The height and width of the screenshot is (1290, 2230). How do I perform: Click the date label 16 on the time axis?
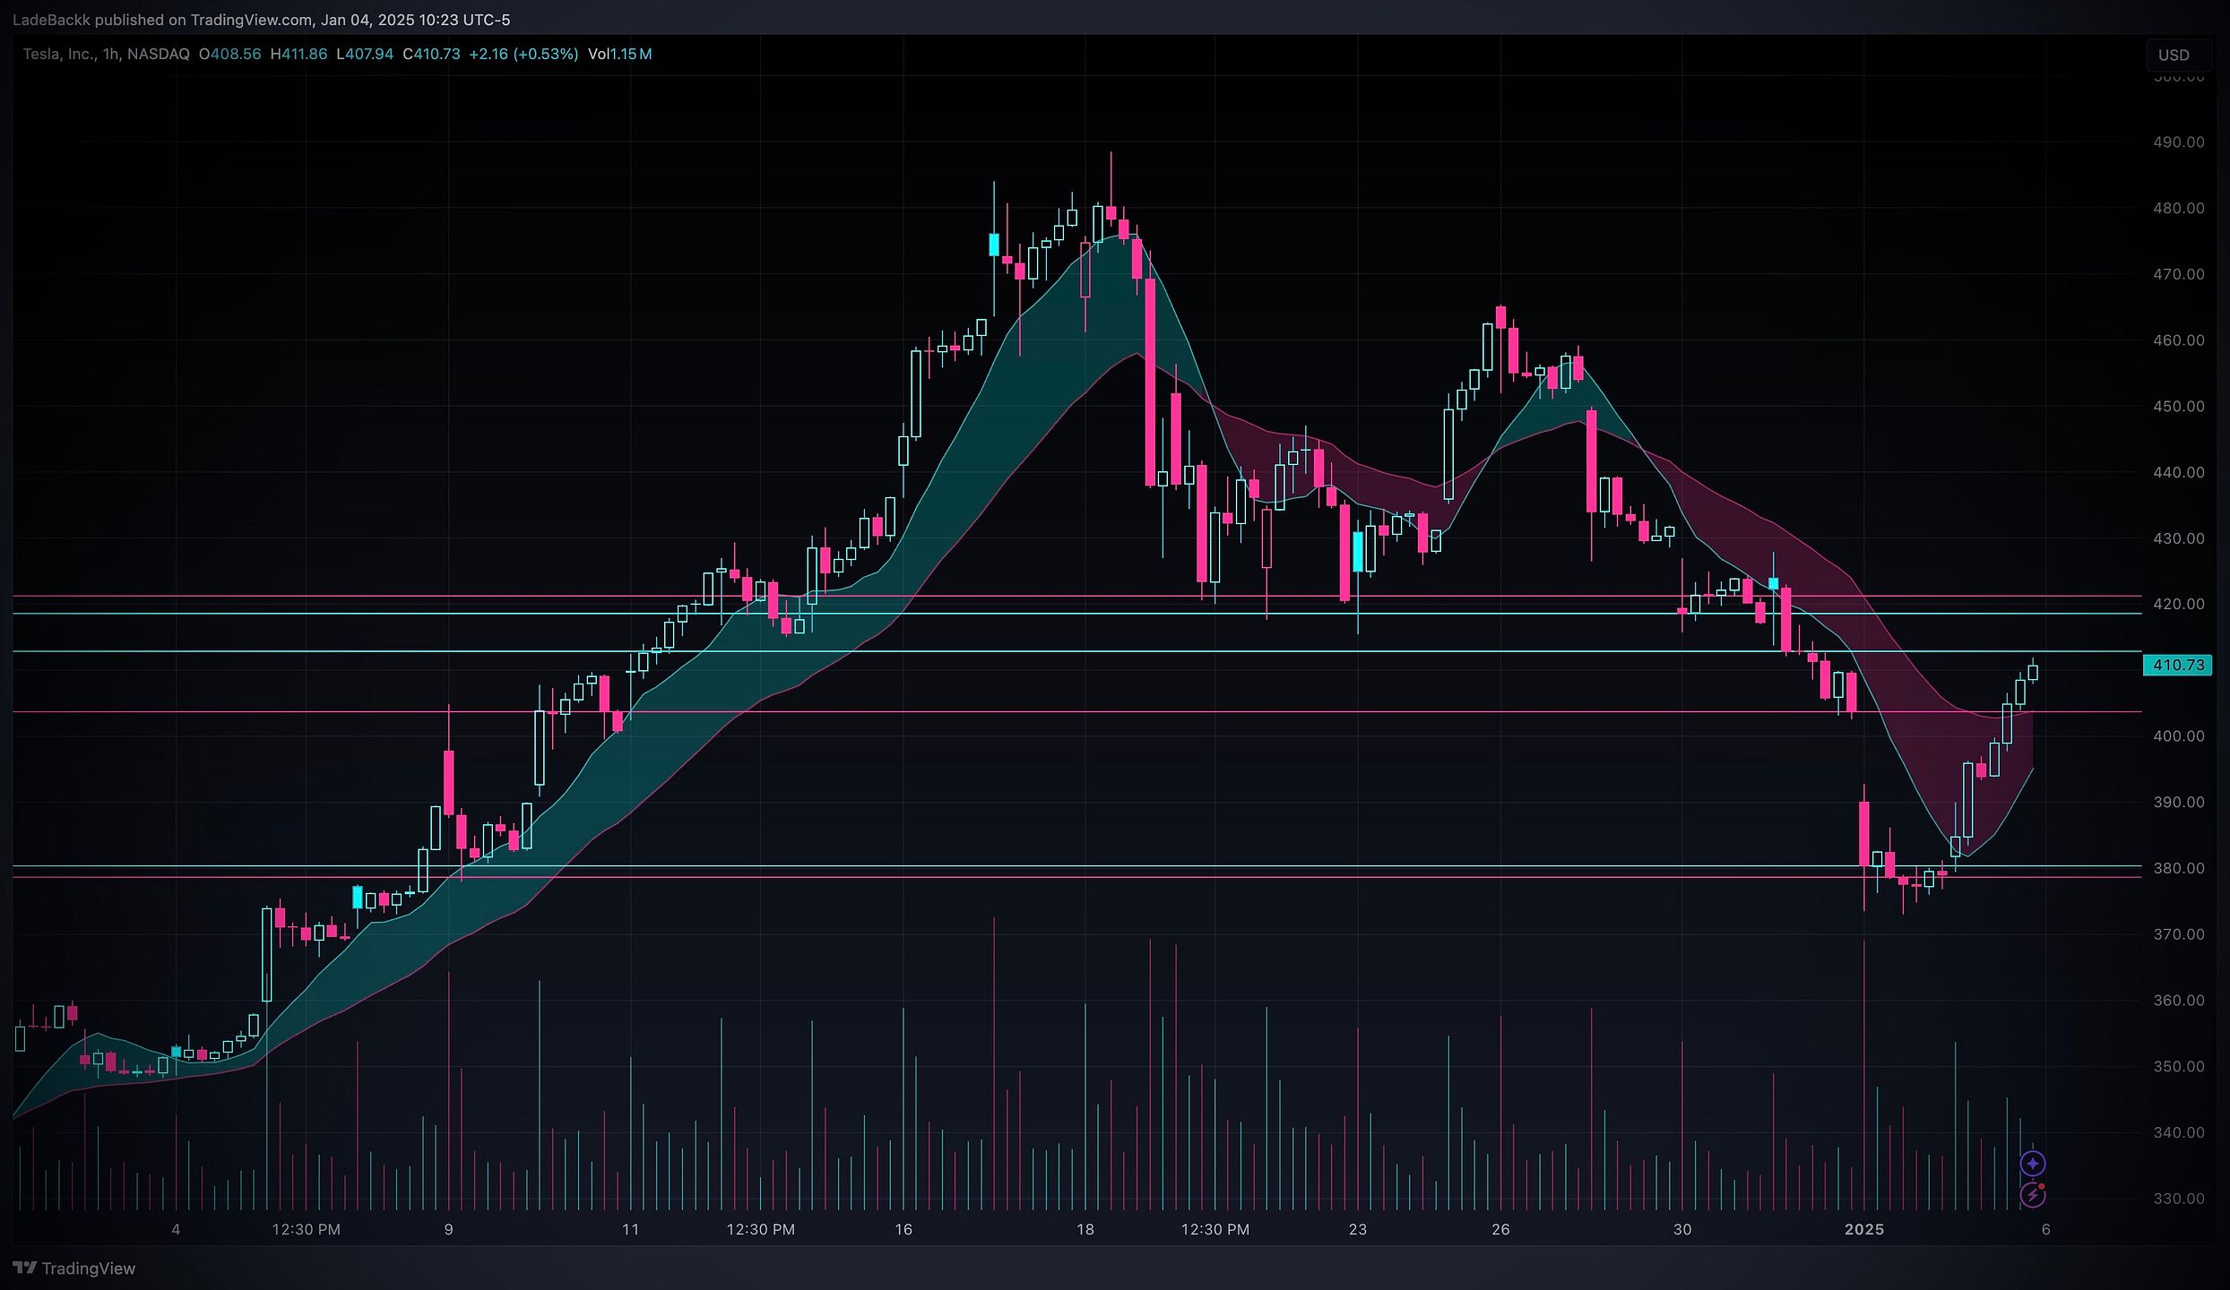tap(903, 1229)
